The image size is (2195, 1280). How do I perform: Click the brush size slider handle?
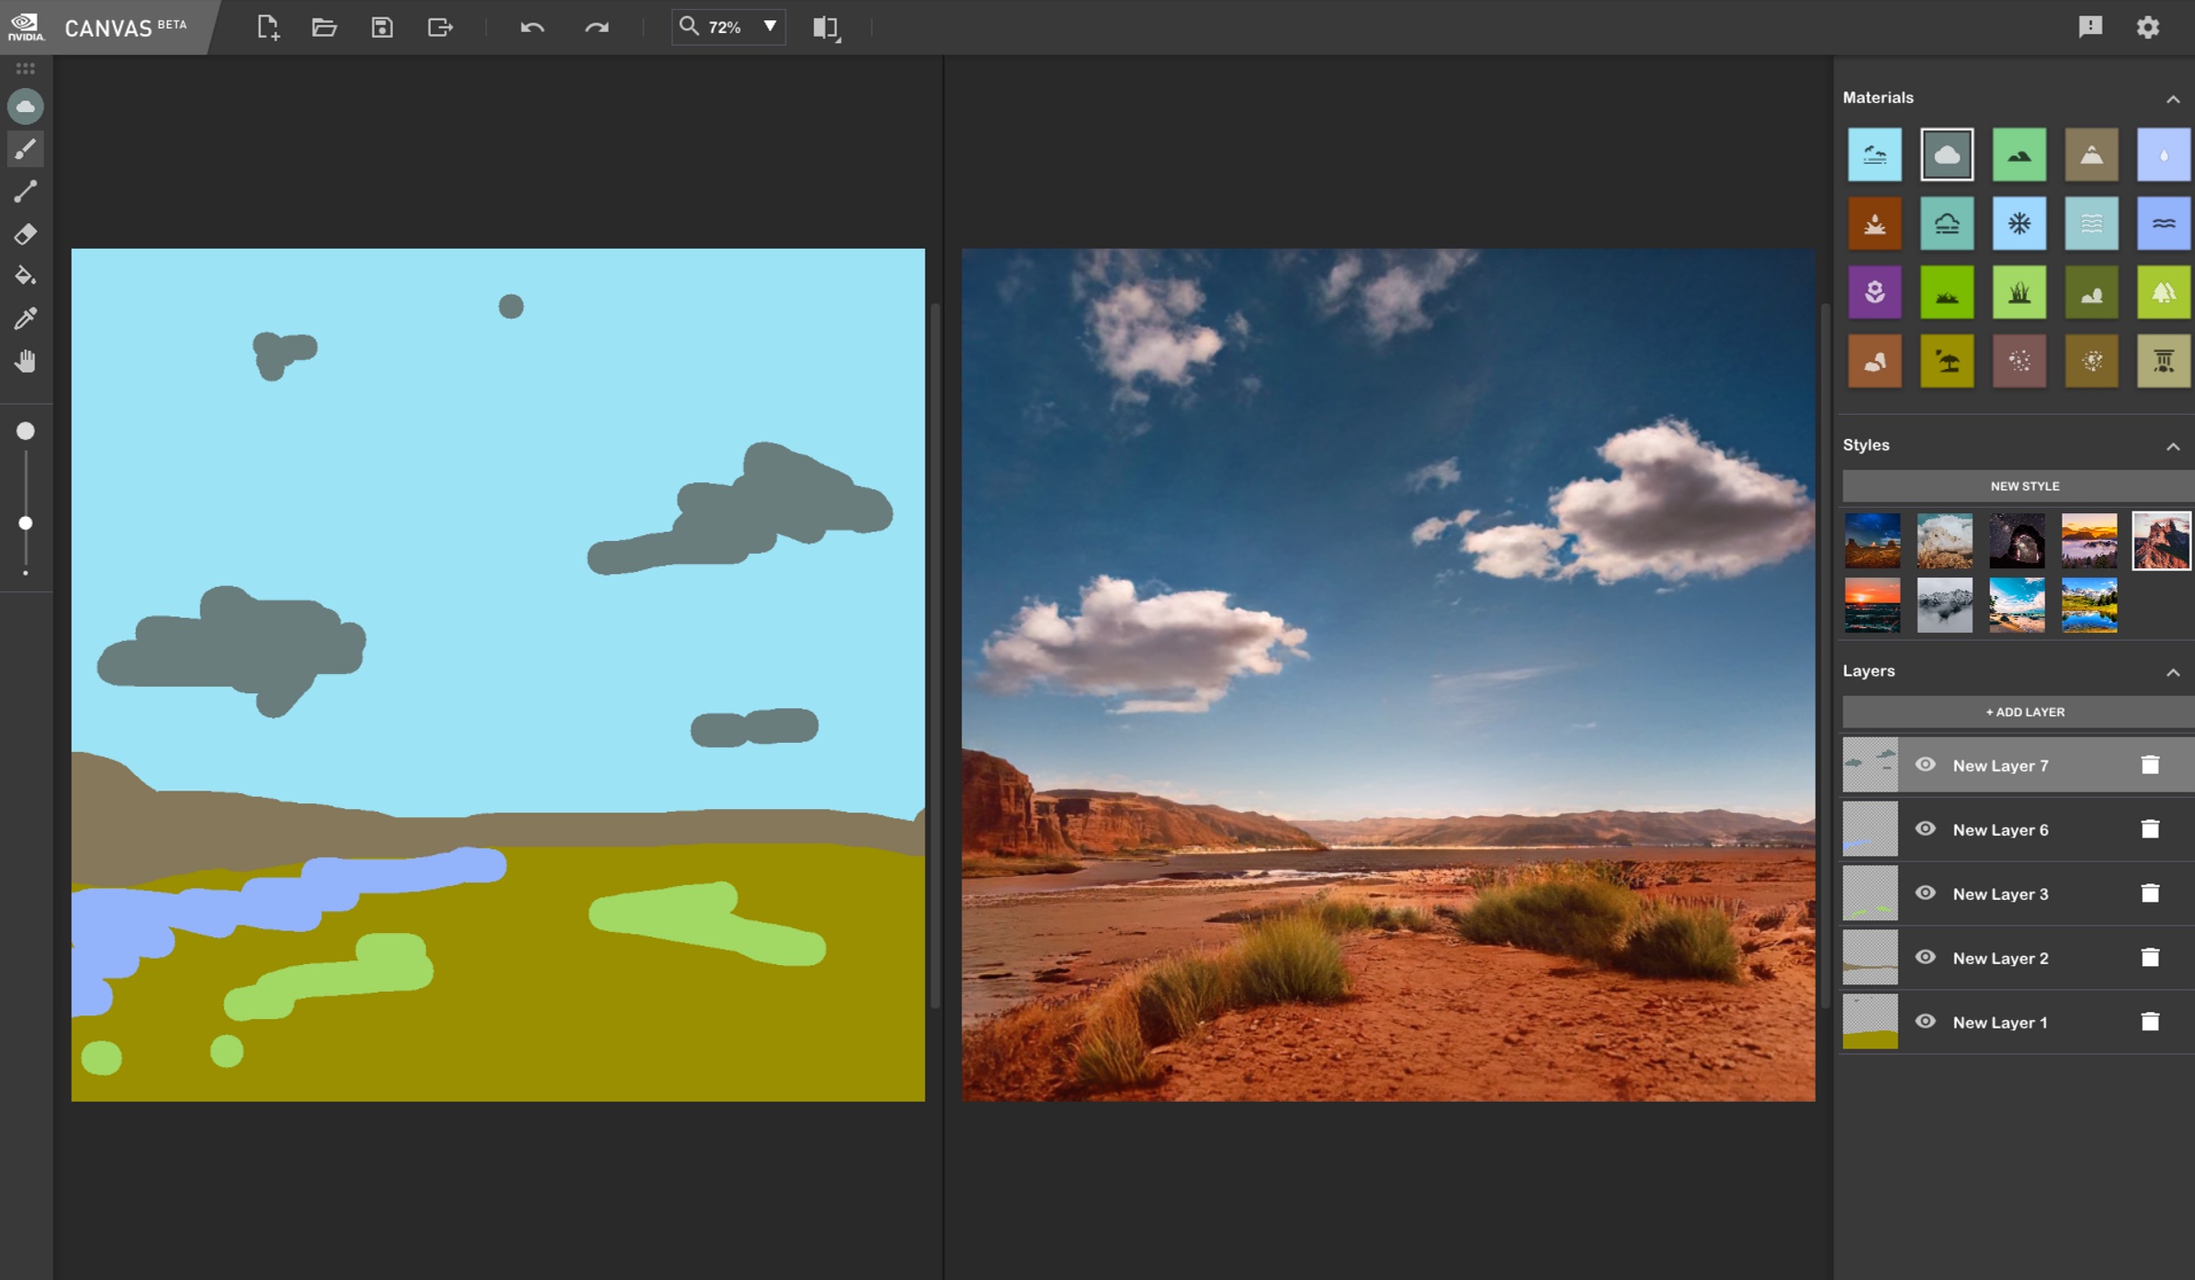pyautogui.click(x=26, y=522)
